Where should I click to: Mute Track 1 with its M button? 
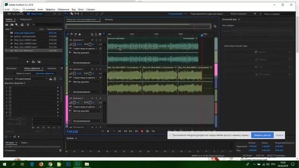pyautogui.click(x=93, y=40)
